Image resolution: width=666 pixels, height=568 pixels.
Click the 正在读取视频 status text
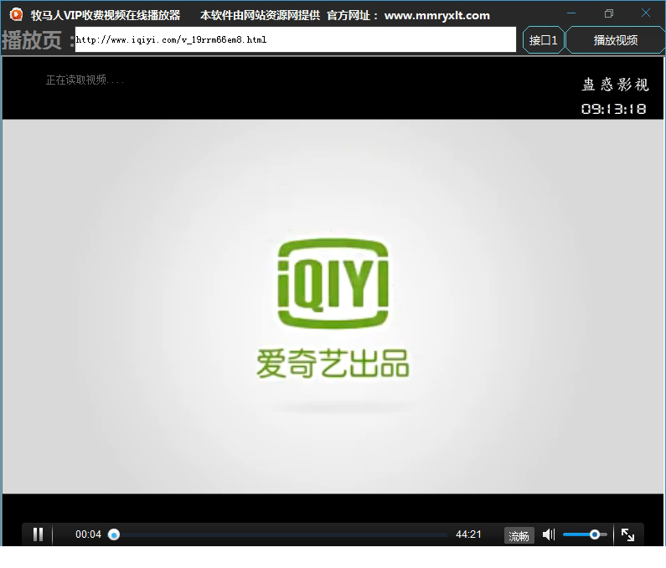point(85,80)
